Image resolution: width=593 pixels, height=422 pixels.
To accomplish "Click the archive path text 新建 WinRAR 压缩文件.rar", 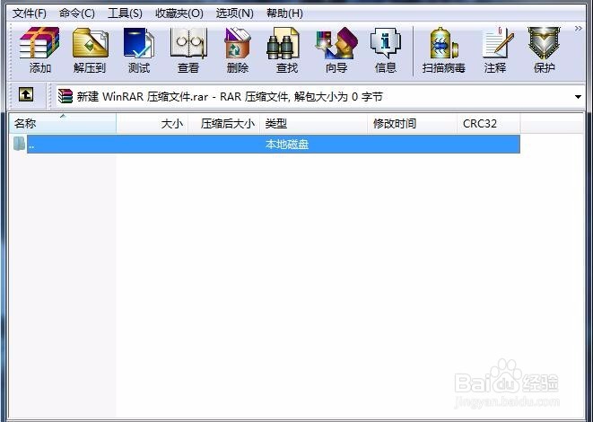I will point(143,97).
